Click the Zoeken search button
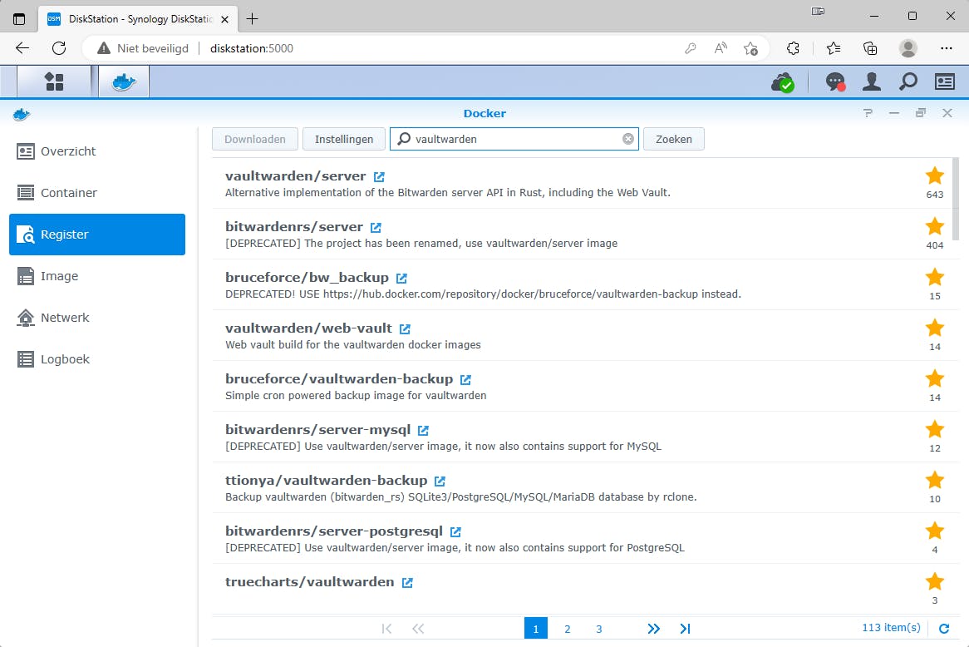969x647 pixels. click(x=674, y=139)
